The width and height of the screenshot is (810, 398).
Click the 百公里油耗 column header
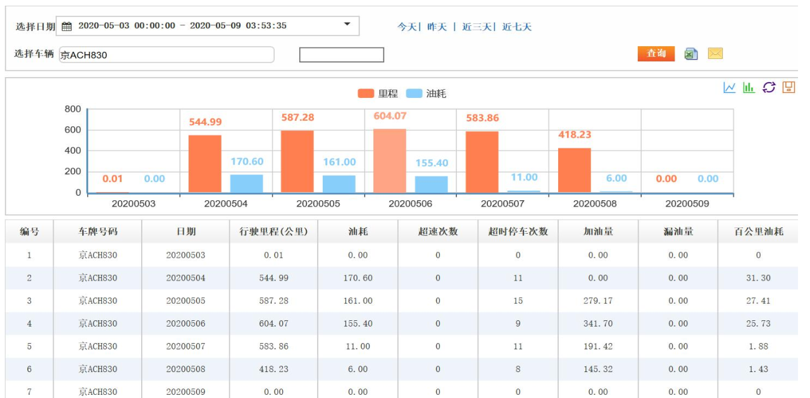(758, 232)
